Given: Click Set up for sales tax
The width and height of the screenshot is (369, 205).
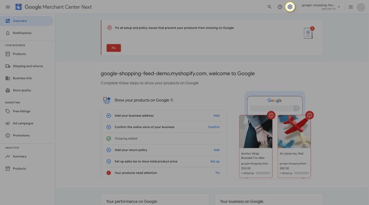Looking at the screenshot, I should (x=215, y=161).
